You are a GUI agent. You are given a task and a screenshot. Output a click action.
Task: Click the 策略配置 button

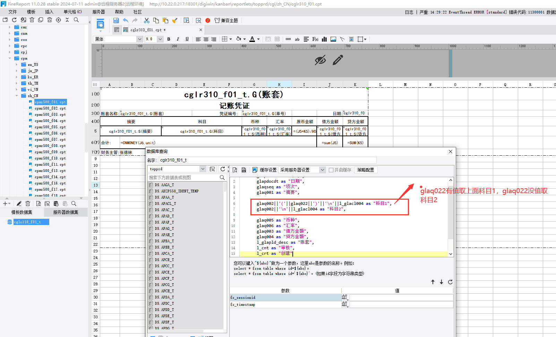click(x=366, y=170)
